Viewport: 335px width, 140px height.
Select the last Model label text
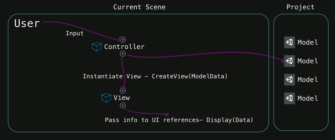tap(308, 98)
